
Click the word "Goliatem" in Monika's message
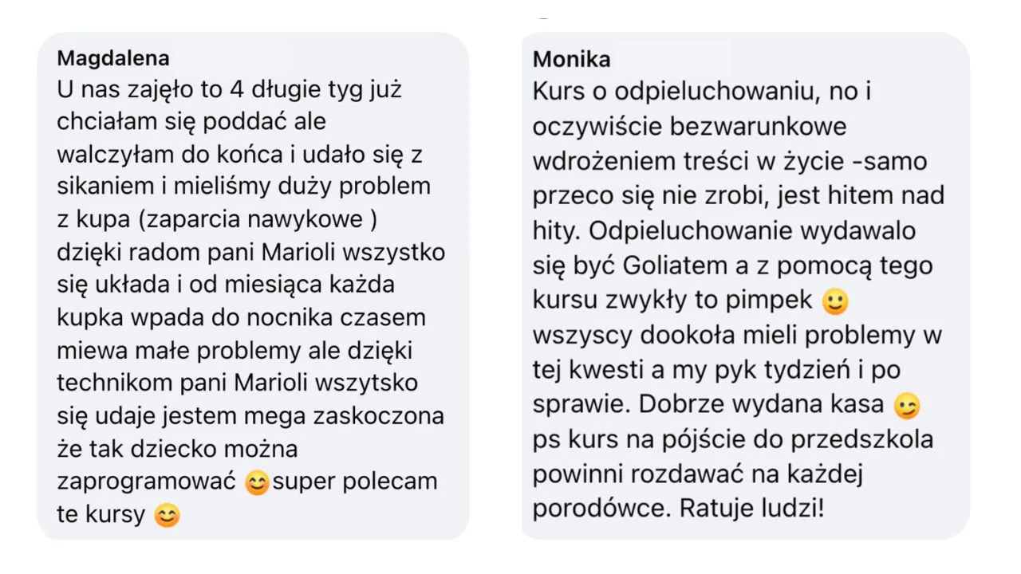pyautogui.click(x=681, y=265)
